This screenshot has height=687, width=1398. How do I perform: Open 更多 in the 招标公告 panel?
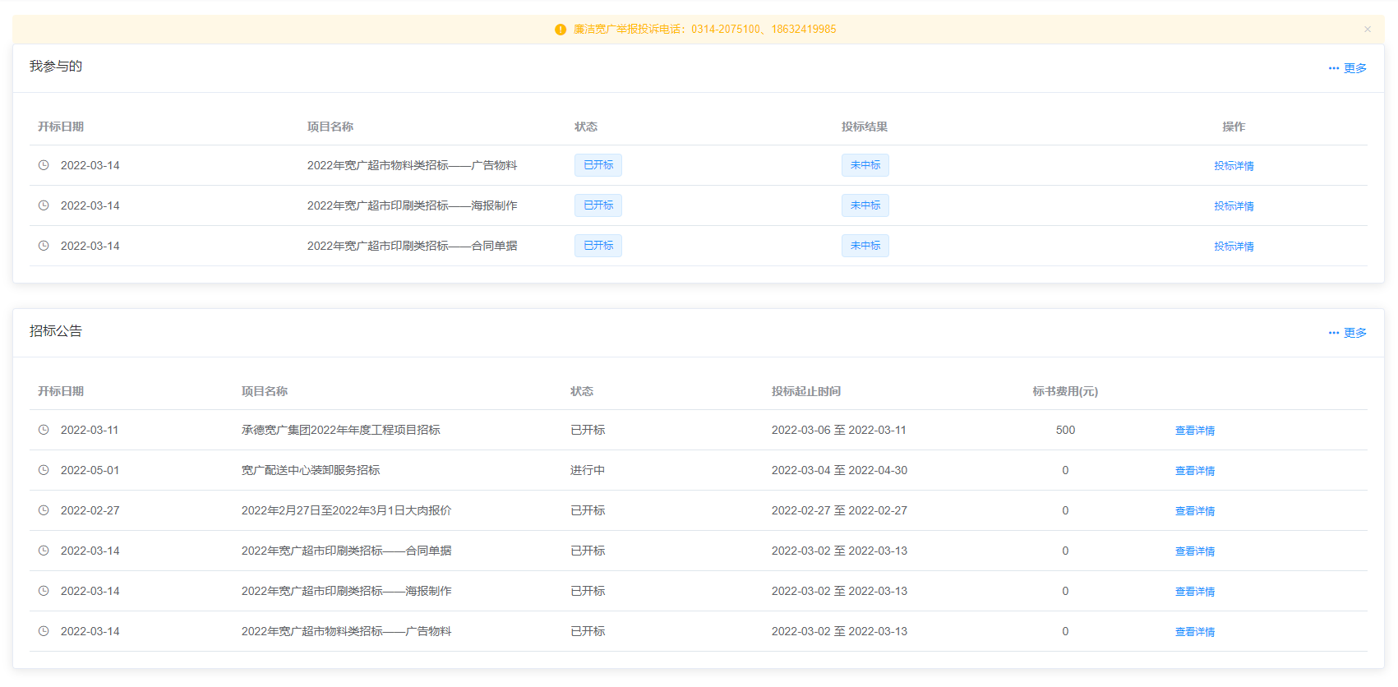tap(1348, 333)
